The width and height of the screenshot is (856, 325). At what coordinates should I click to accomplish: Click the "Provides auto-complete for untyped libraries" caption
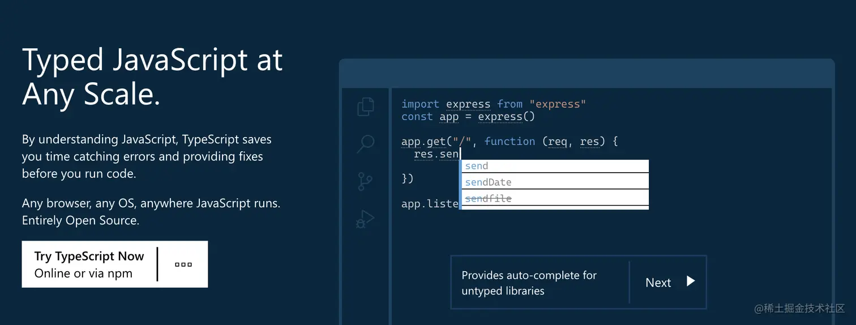point(529,283)
